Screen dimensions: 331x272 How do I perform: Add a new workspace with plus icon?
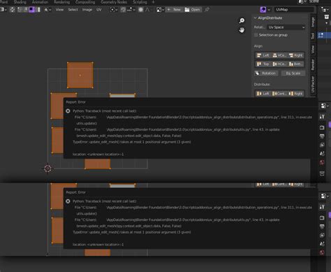click(153, 2)
